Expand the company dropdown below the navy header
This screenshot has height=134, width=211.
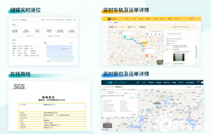click(124, 87)
